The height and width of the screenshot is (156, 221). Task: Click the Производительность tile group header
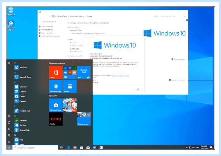tap(57, 63)
